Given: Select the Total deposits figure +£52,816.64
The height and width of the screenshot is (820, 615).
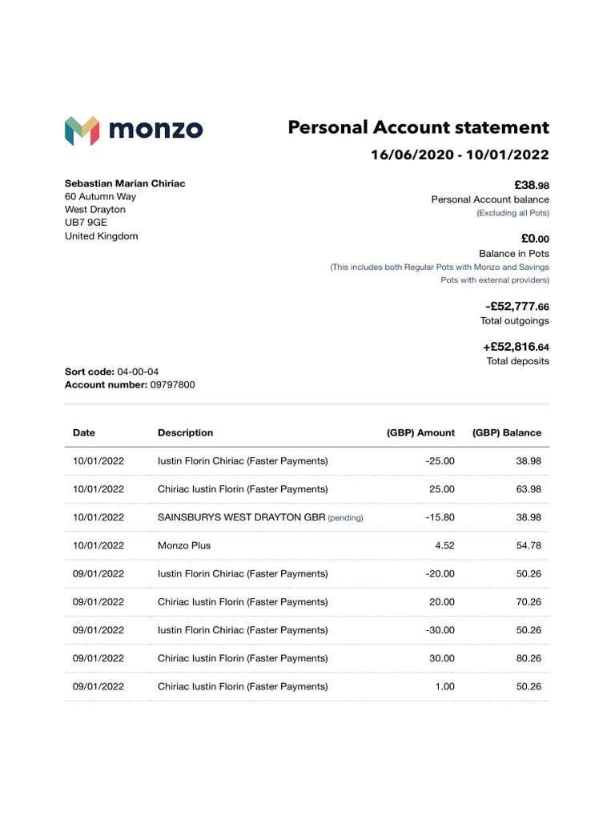Looking at the screenshot, I should point(516,348).
